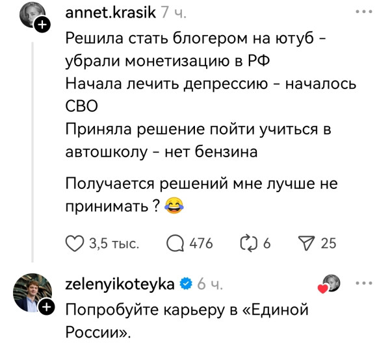Follow zelenyikoteyka via plus badge on avatar
This screenshot has width=390, height=348.
[46, 307]
